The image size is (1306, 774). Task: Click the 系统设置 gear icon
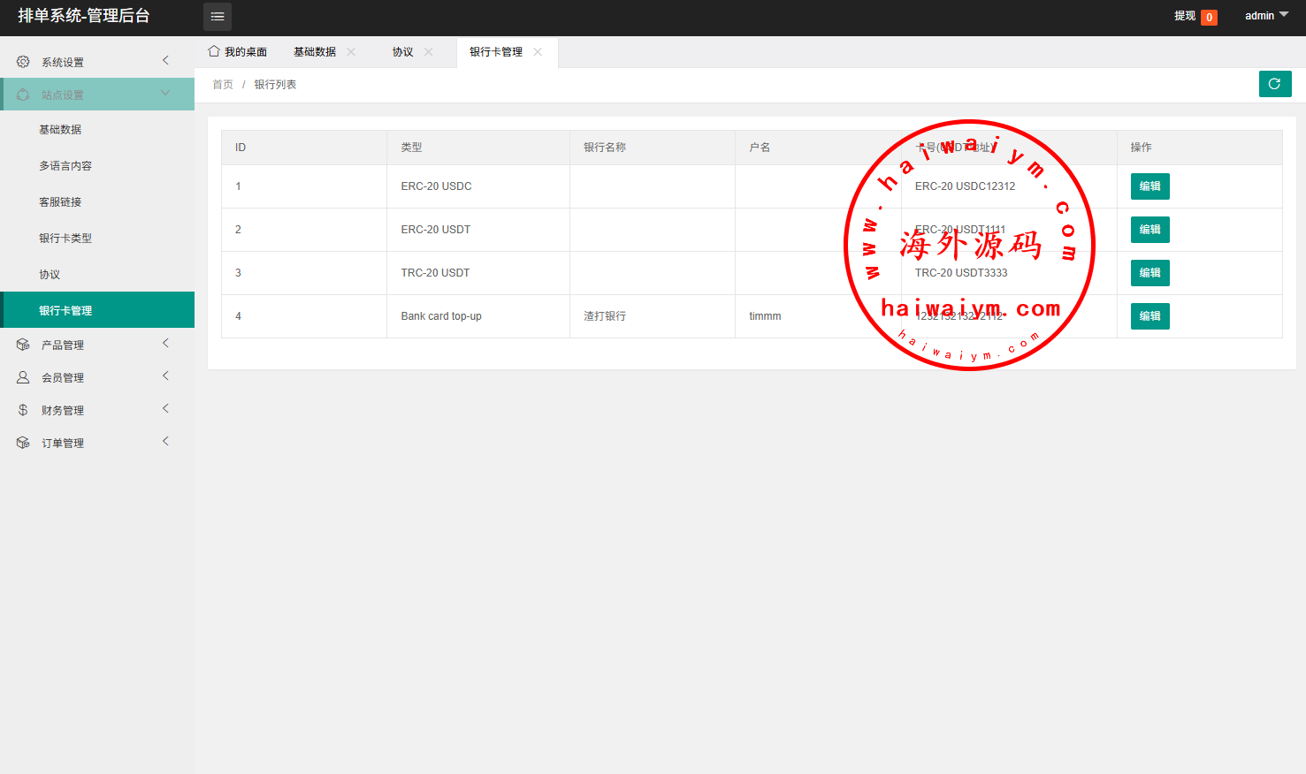[x=23, y=62]
